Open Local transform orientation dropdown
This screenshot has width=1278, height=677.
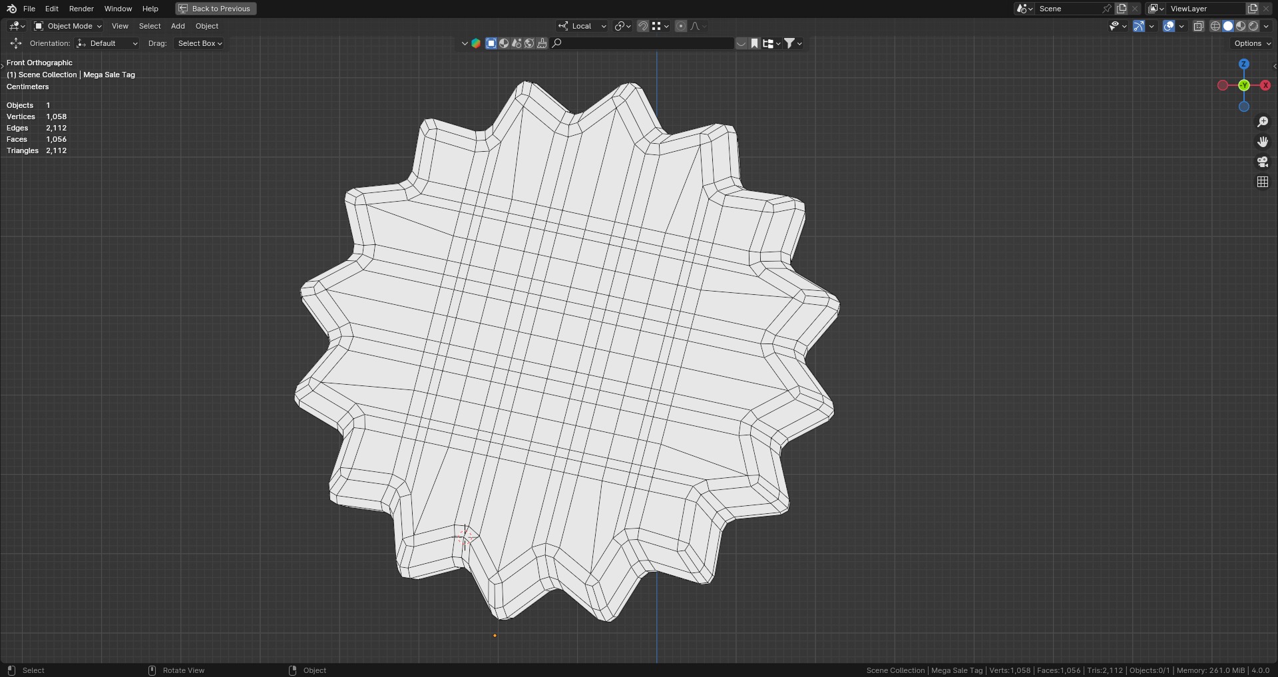(582, 26)
